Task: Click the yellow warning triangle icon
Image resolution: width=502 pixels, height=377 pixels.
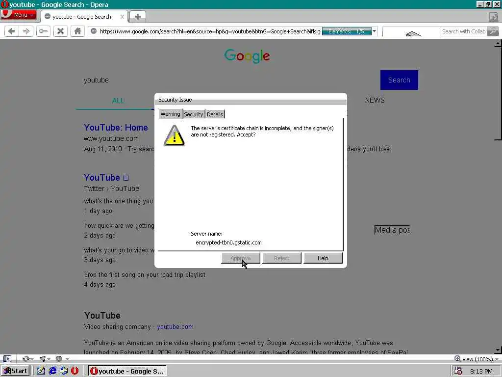Action: pyautogui.click(x=174, y=135)
